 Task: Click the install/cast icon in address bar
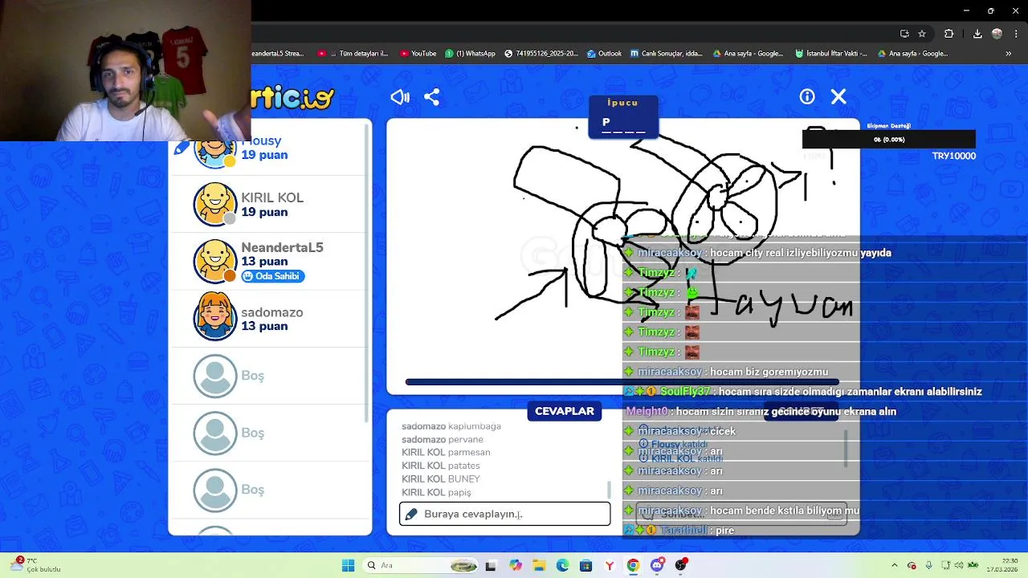(x=904, y=34)
